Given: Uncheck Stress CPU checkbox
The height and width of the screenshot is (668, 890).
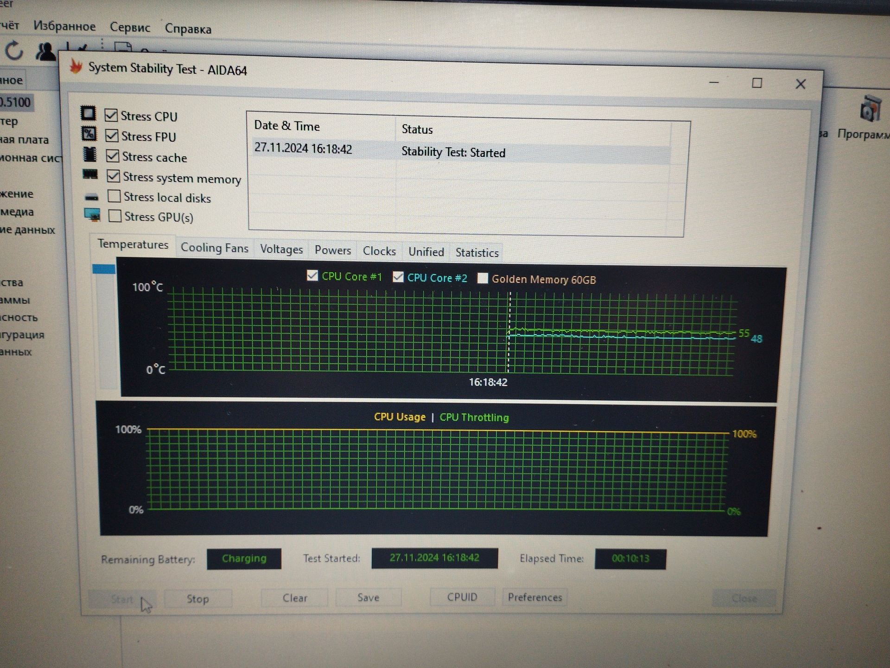Looking at the screenshot, I should pyautogui.click(x=111, y=115).
